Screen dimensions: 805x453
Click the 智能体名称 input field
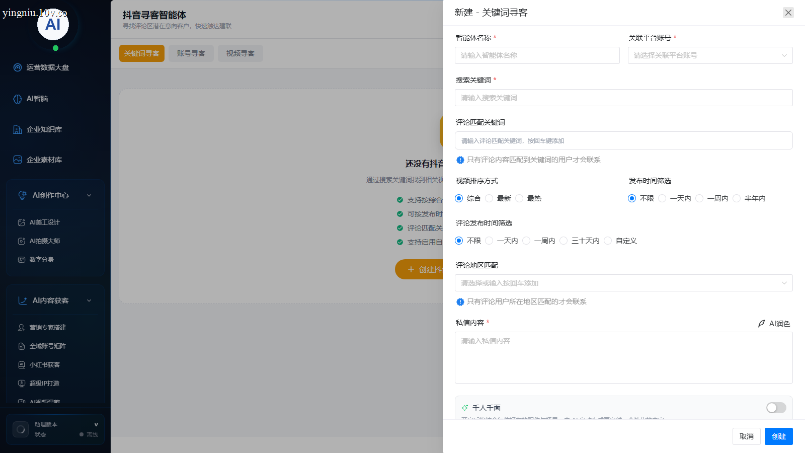[537, 55]
